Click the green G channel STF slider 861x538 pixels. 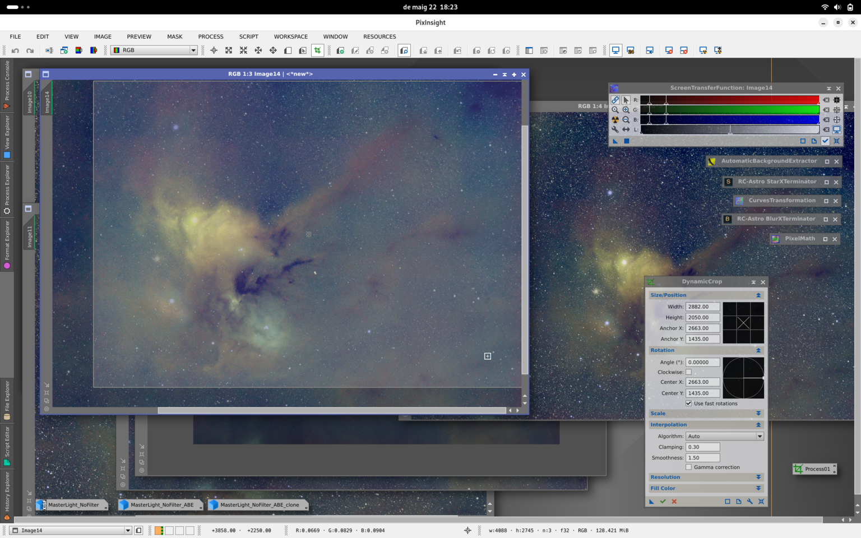click(730, 110)
